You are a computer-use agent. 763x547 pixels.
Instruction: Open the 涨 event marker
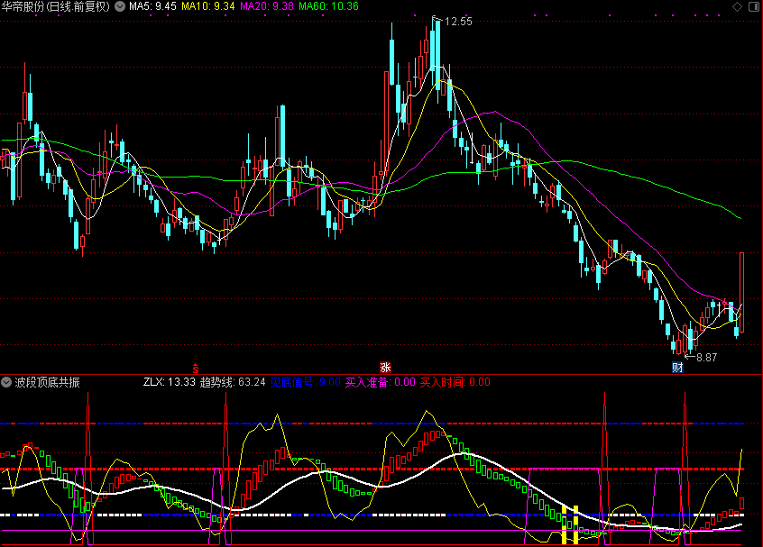point(385,367)
